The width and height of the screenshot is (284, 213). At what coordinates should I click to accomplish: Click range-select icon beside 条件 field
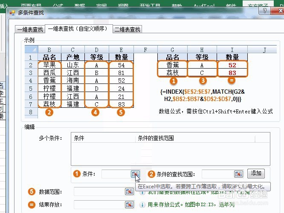click(135, 174)
